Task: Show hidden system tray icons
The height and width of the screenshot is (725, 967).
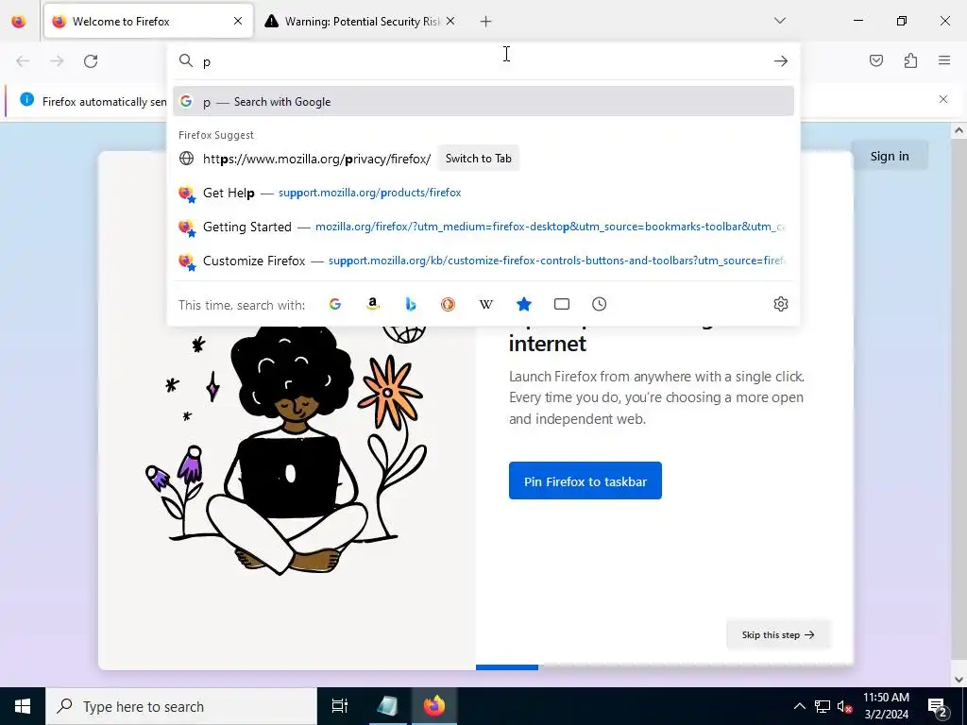Action: (x=799, y=706)
